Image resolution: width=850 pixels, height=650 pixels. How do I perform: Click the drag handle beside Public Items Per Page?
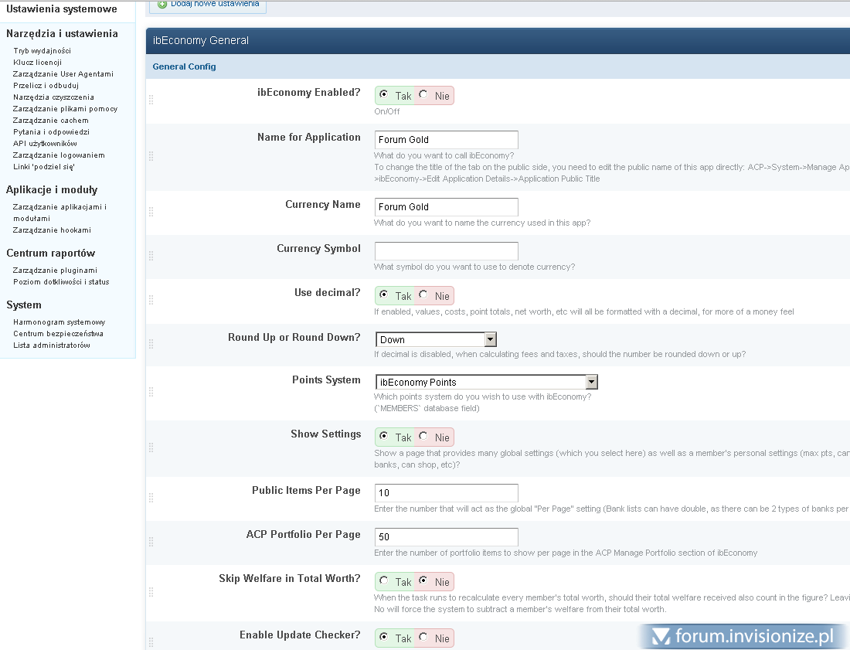click(151, 498)
